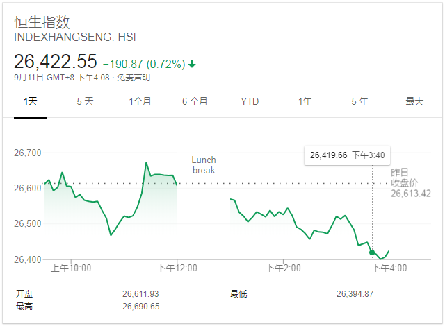The image size is (445, 326).
Task: Click the previous close value 26,613.42
Action: (411, 194)
